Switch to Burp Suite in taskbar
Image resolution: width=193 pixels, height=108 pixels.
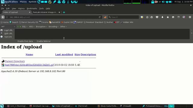tap(108, 106)
